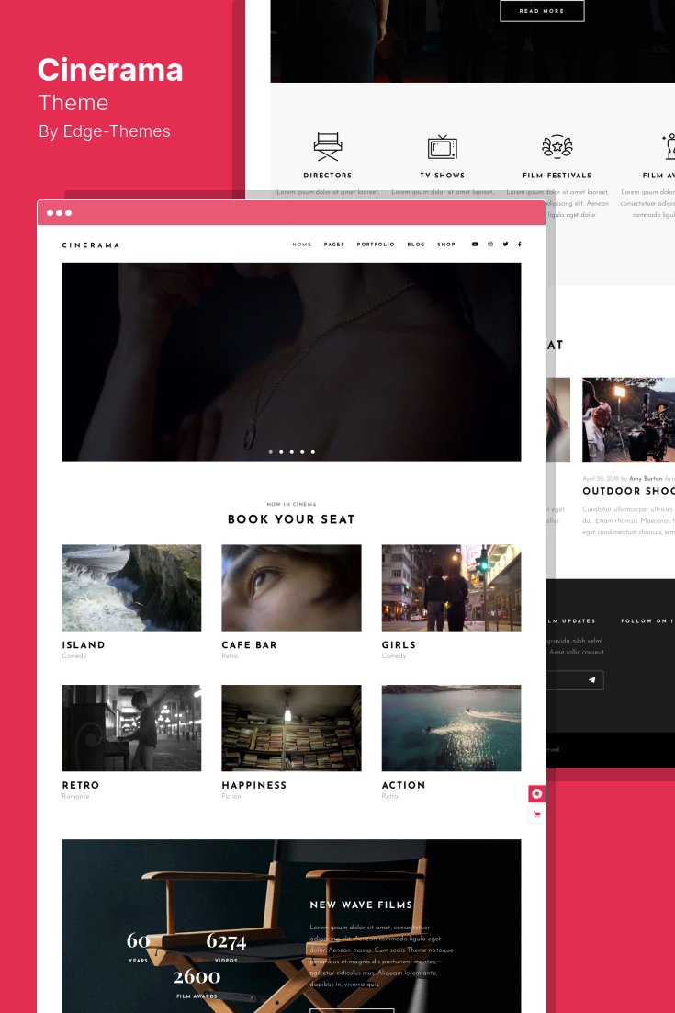Go to the Home menu item
675x1013 pixels.
click(302, 245)
